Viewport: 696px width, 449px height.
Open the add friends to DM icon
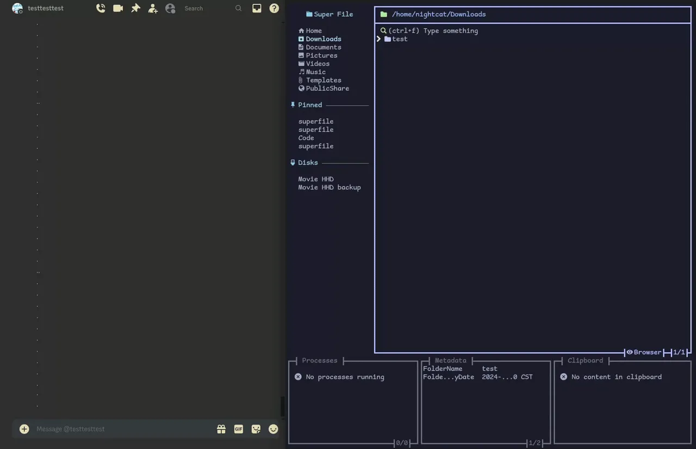[153, 8]
